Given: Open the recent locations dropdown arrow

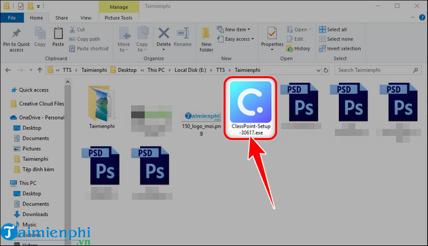Looking at the screenshot, I should pos(31,70).
